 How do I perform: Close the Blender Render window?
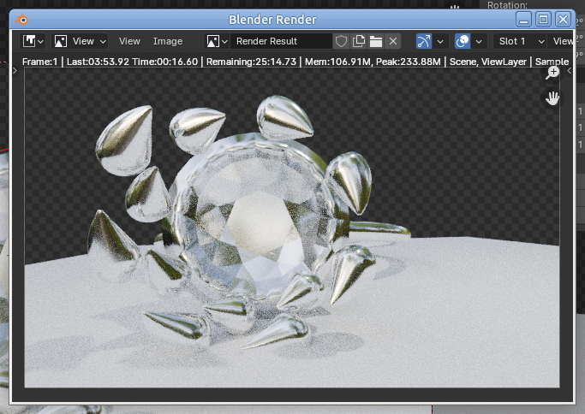click(x=563, y=20)
